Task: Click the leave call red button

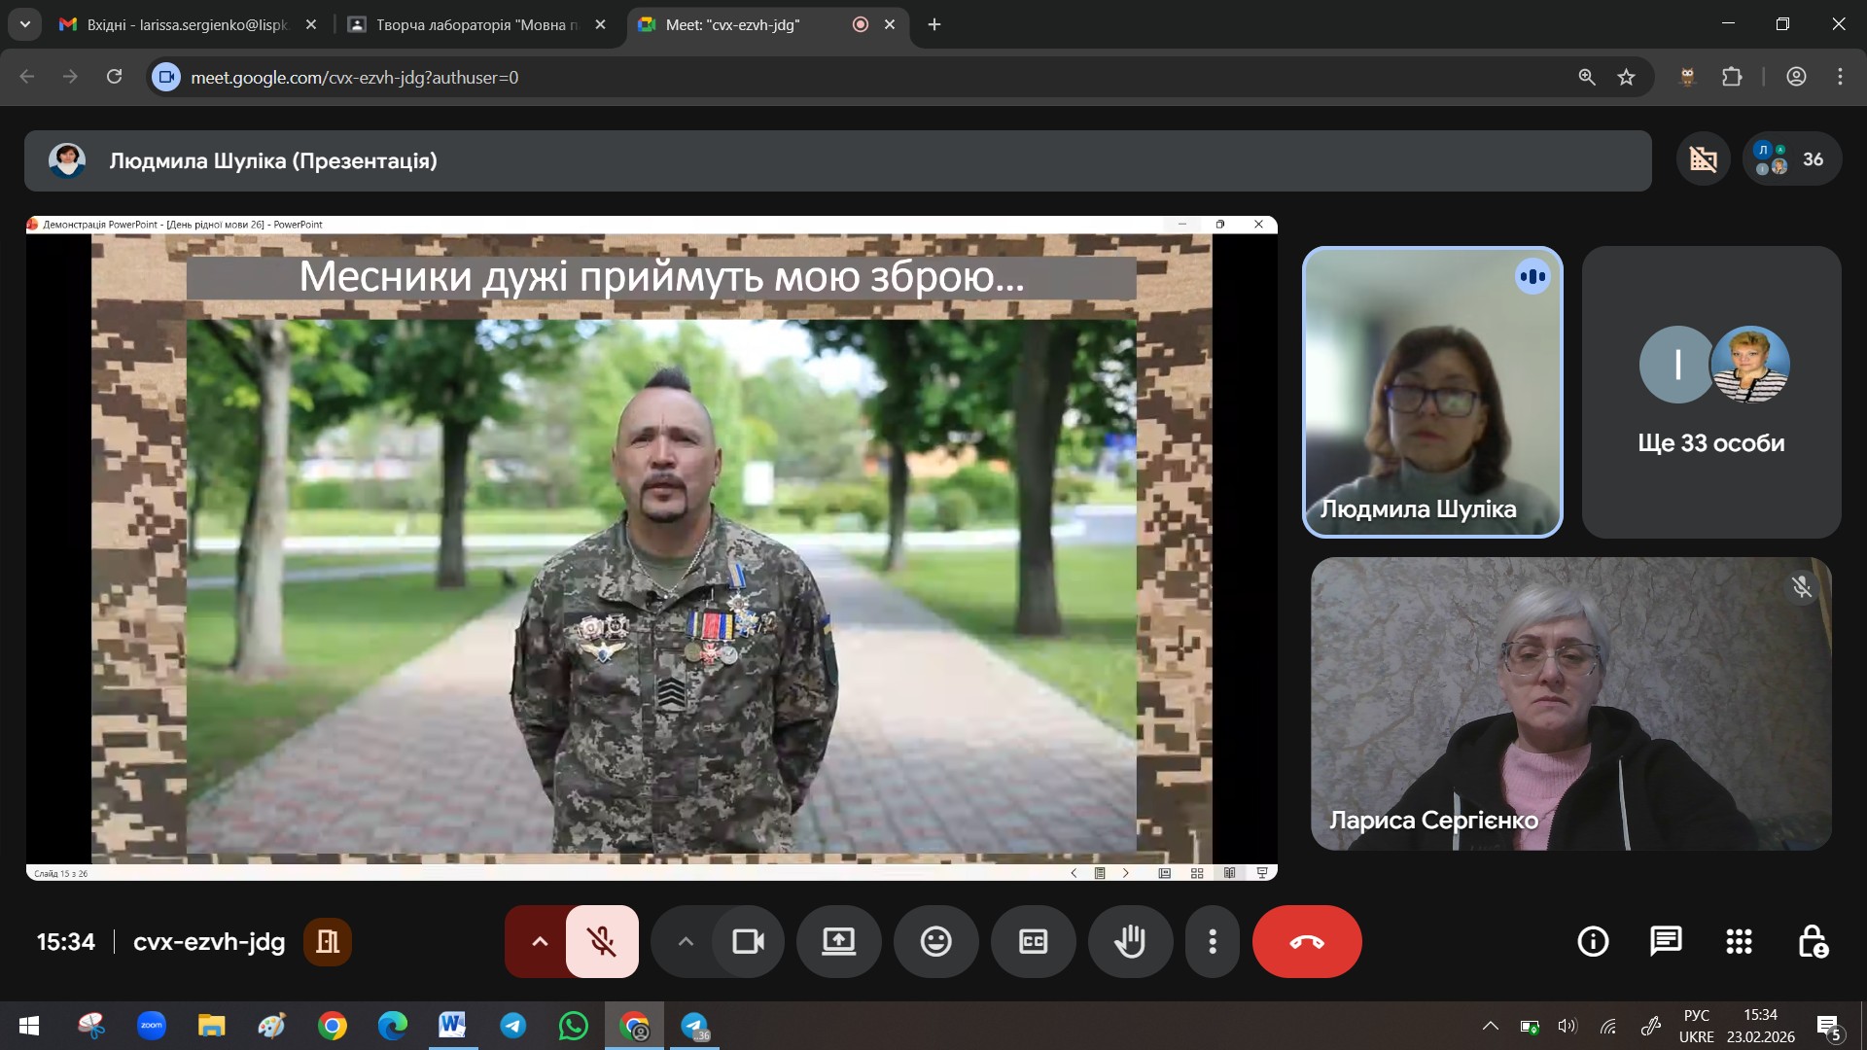Action: (x=1306, y=941)
